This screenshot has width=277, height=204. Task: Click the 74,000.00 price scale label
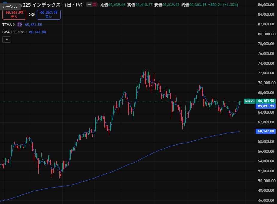click(266, 63)
